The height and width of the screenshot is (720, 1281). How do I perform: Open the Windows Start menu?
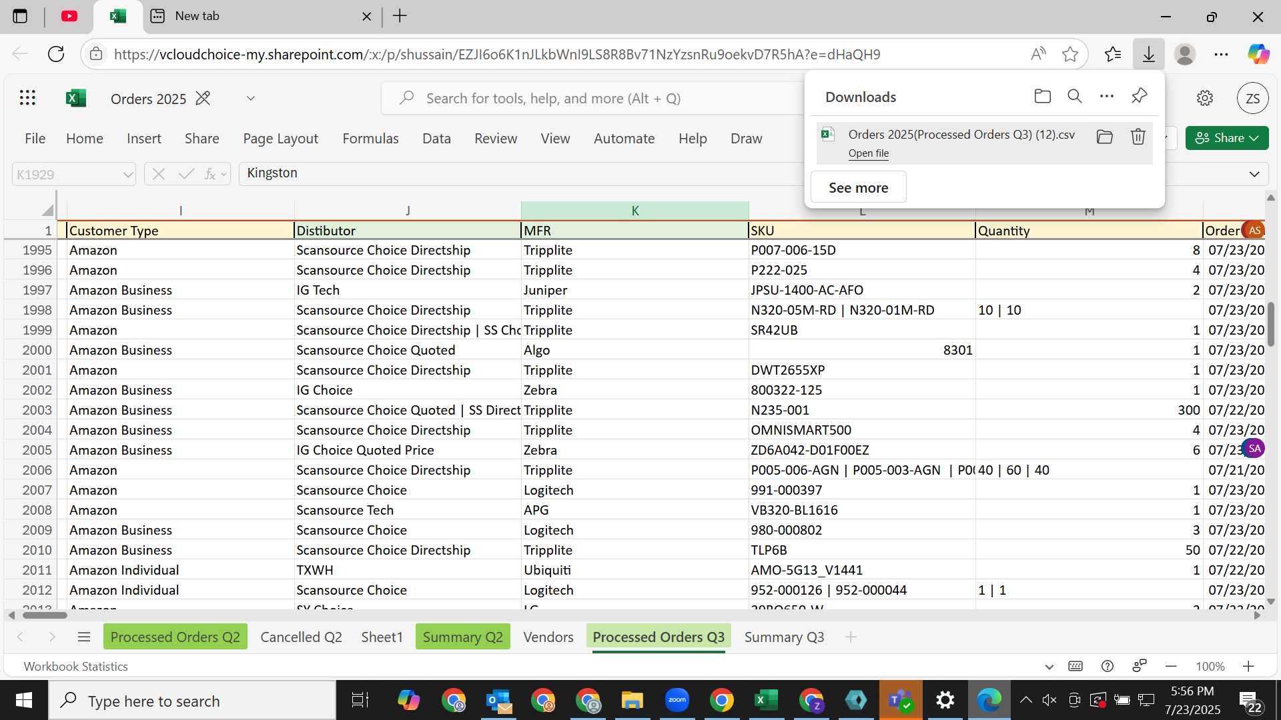(x=23, y=700)
